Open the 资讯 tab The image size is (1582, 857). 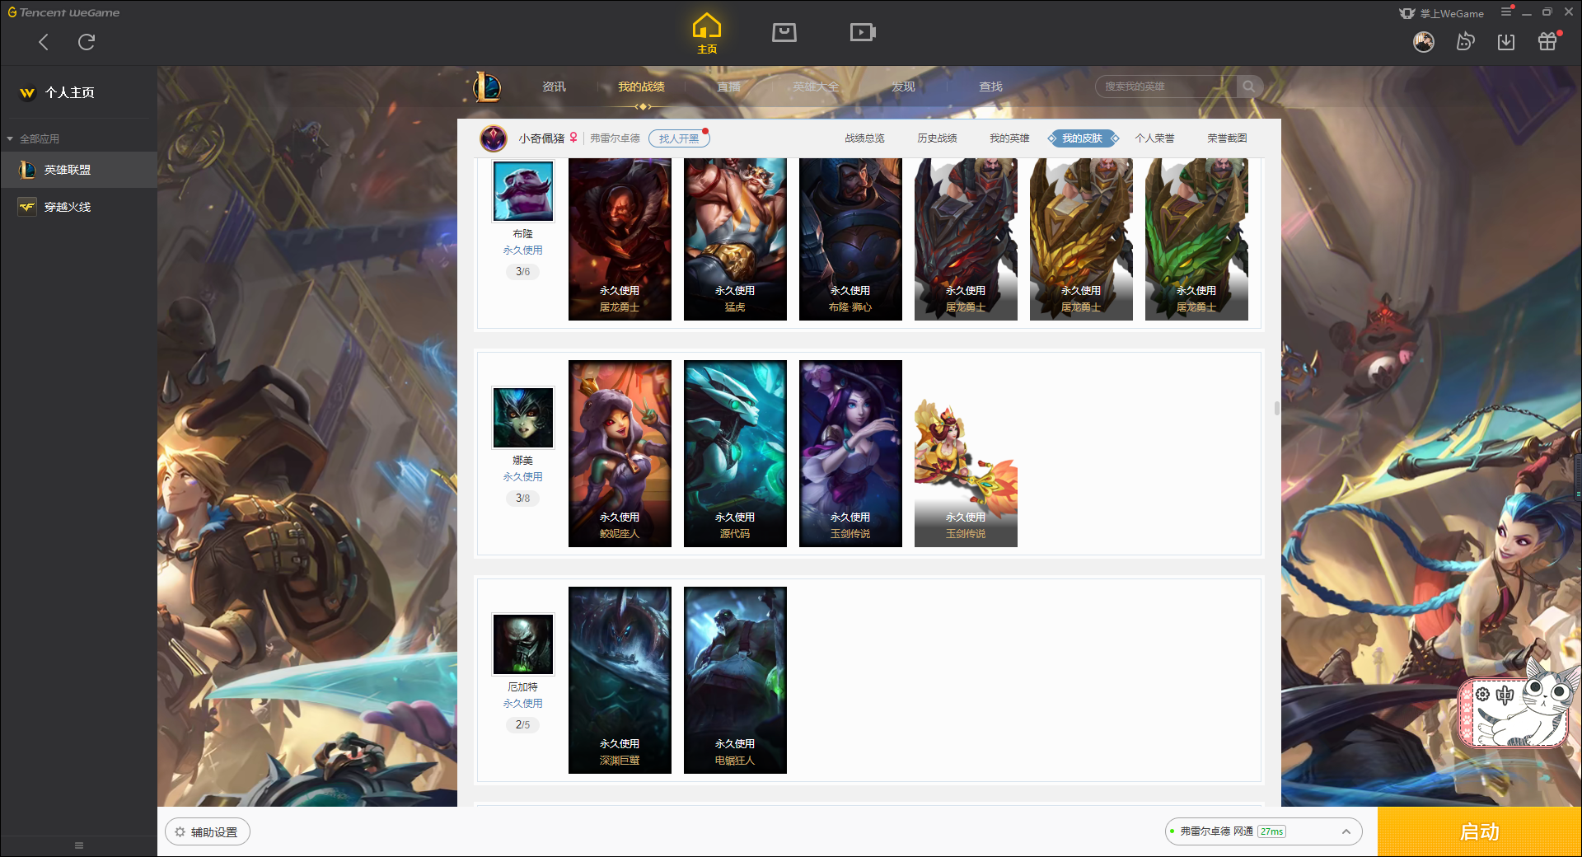(x=554, y=87)
